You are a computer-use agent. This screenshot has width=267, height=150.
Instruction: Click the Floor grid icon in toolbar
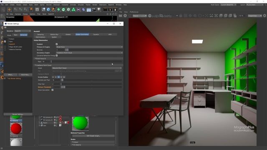pyautogui.click(x=89, y=10)
